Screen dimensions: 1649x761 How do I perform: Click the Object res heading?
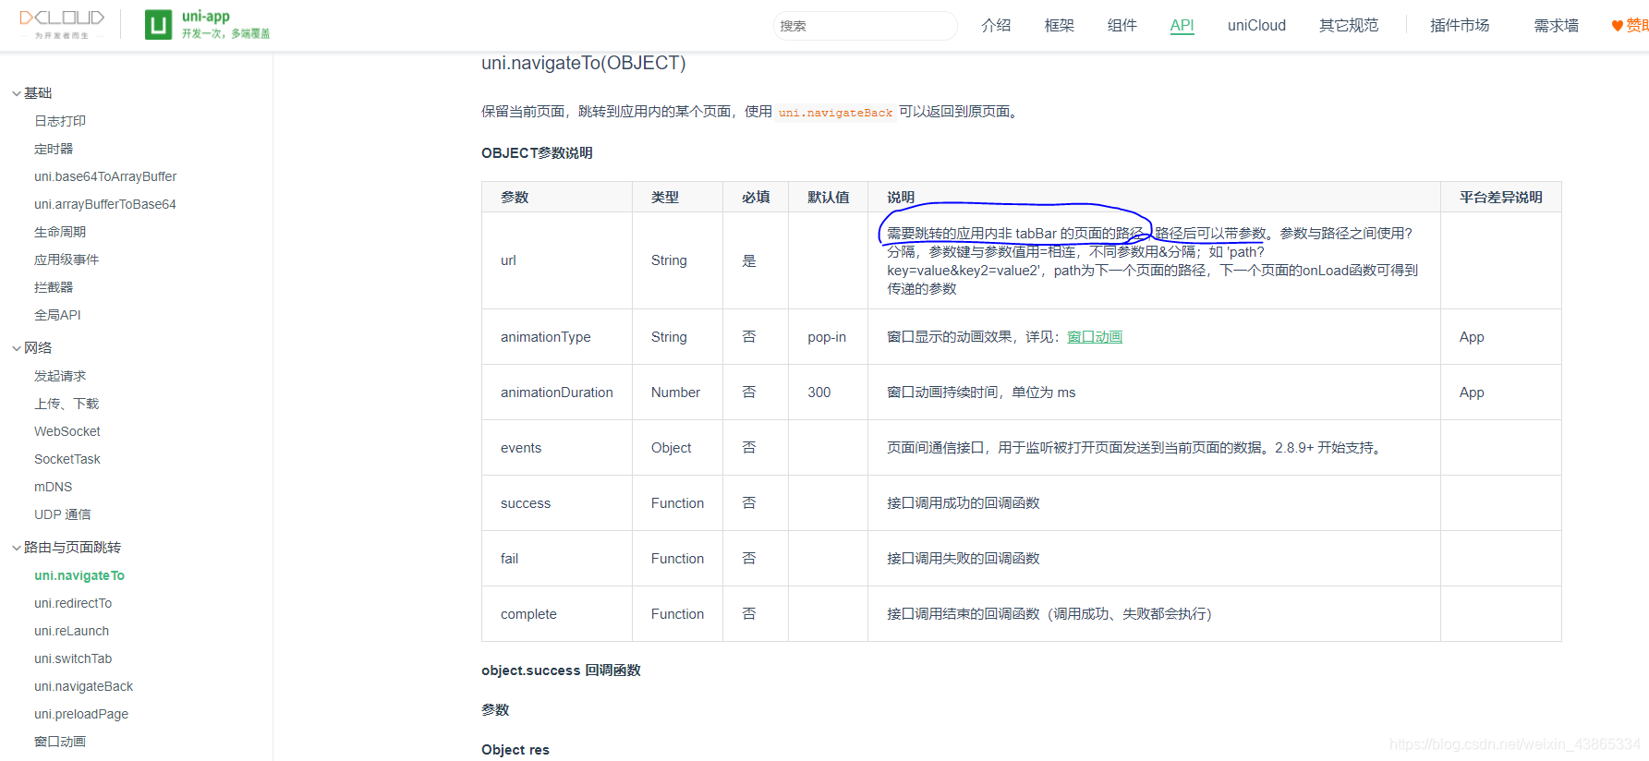[x=515, y=750]
